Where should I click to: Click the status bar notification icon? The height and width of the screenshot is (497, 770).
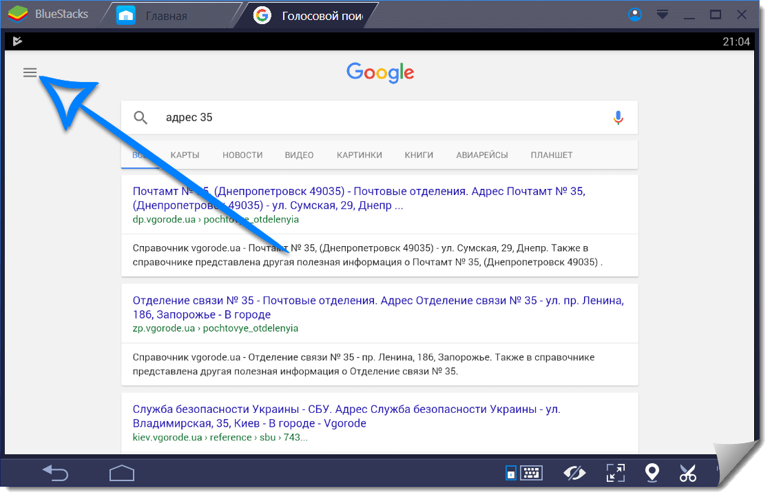[x=17, y=41]
